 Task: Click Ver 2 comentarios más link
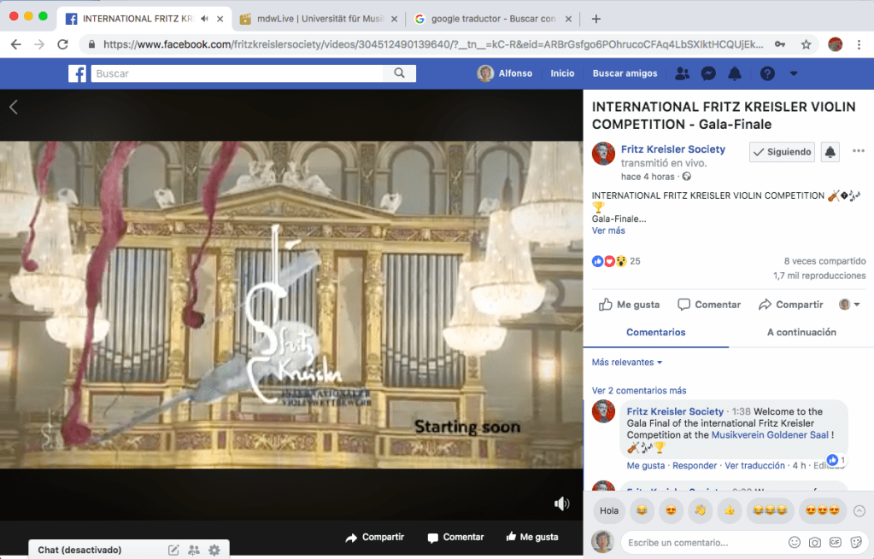(x=639, y=391)
